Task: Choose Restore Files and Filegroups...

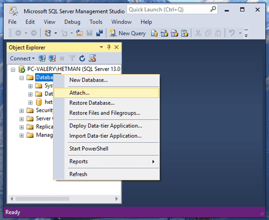Action: point(106,113)
